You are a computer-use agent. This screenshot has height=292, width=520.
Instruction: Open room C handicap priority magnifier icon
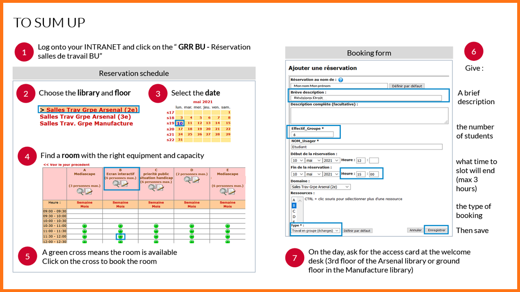(152, 187)
